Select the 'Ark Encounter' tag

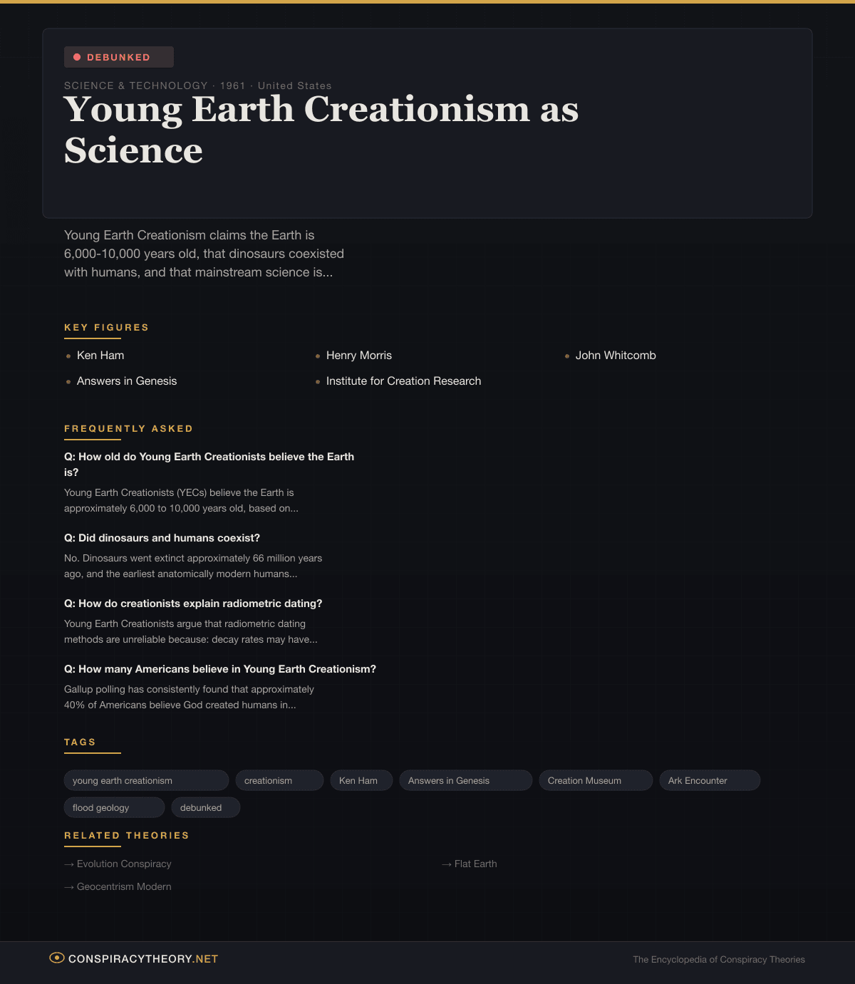(709, 781)
